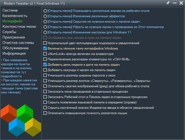Open the «Система» section
The width and height of the screenshot is (185, 140).
click(10, 10)
